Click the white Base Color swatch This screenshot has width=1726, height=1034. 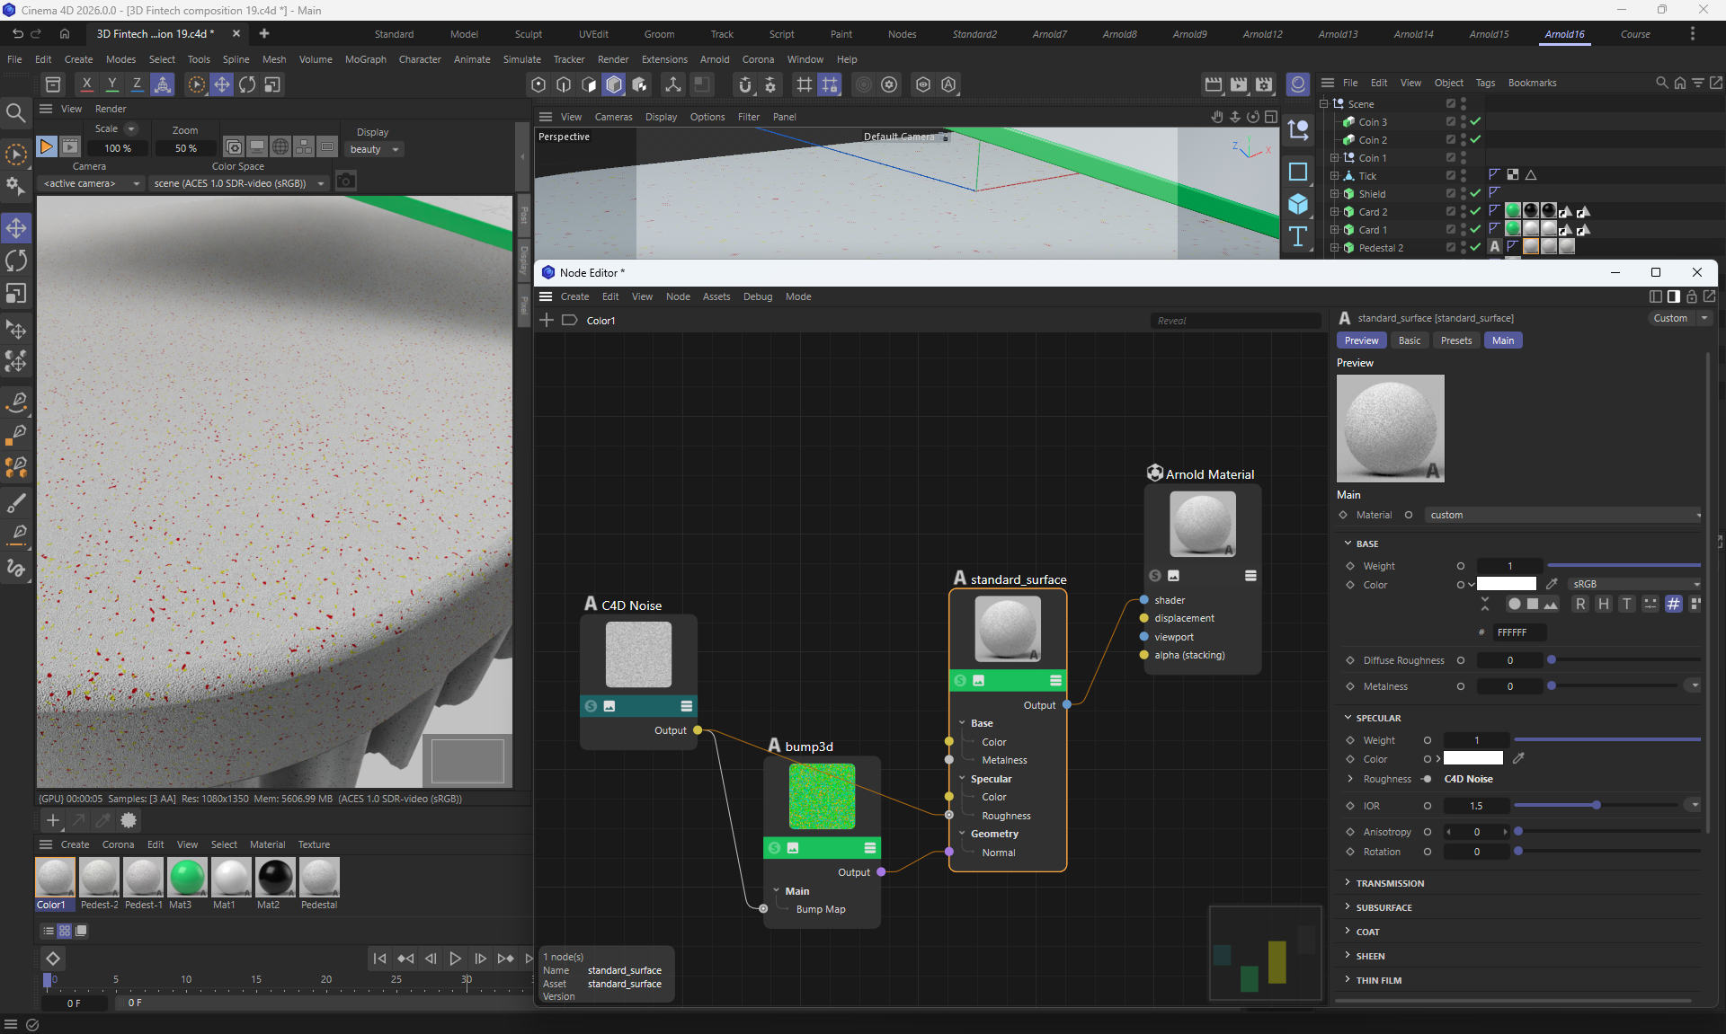click(x=1507, y=584)
